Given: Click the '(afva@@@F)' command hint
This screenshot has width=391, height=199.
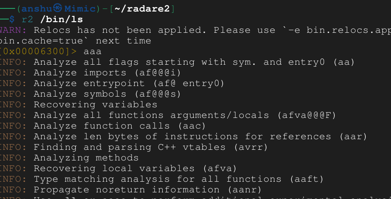Looking at the screenshot, I should coord(306,115).
